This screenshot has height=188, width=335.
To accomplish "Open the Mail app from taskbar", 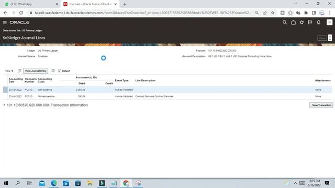I will tap(42, 183).
